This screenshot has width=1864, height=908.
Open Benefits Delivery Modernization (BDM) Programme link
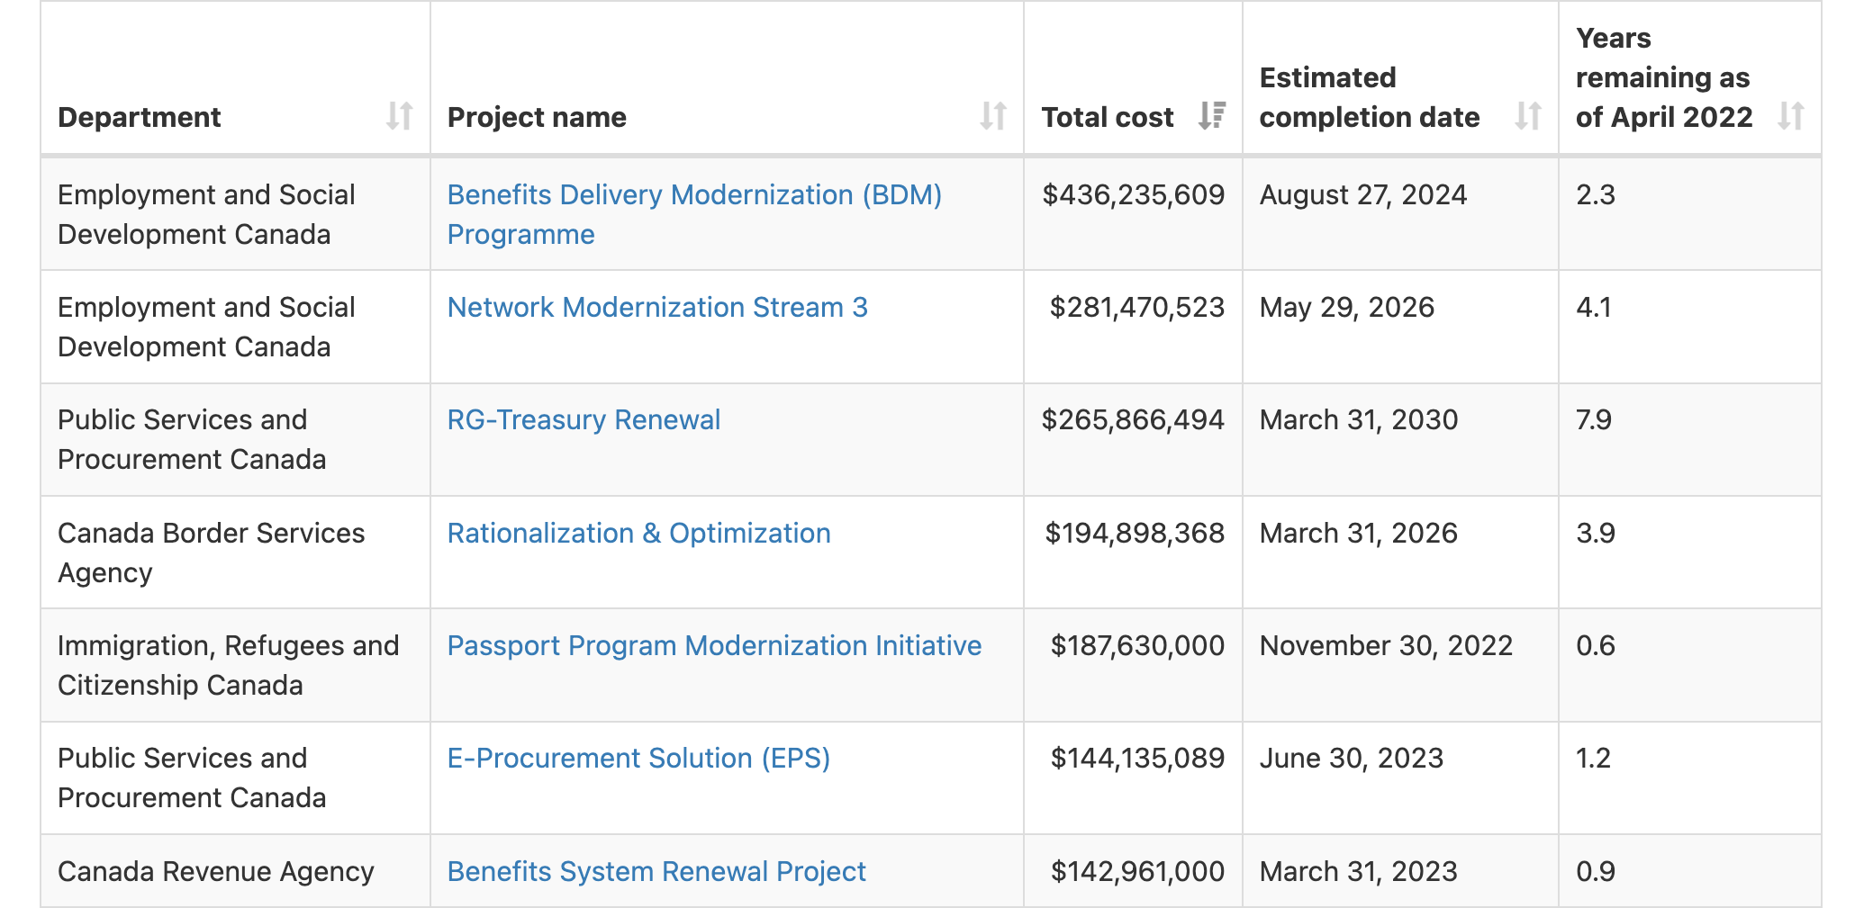coord(694,214)
